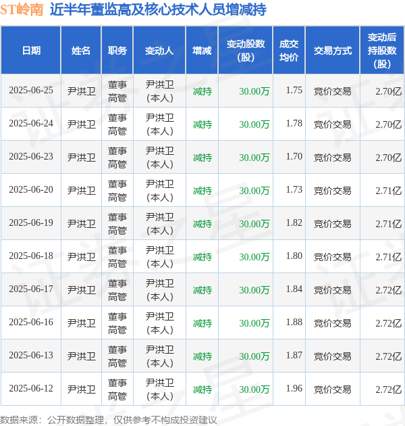Click average price 1.78
Viewport: 405px width, 426px height.
[x=294, y=124]
